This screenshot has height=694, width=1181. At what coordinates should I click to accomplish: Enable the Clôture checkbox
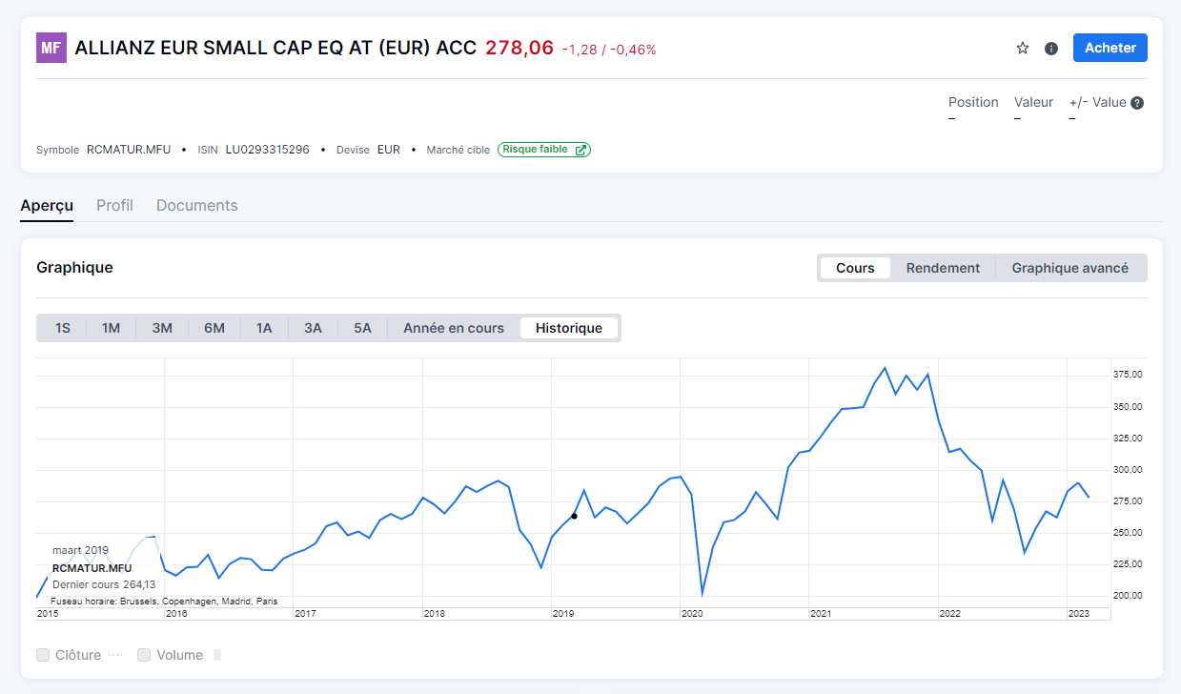tap(43, 655)
